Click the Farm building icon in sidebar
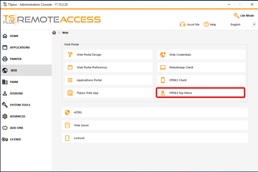 [x=5, y=82]
